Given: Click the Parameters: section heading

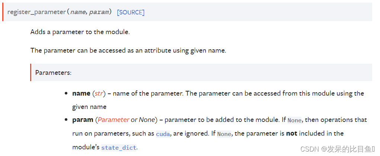Looking at the screenshot, I should coord(53,72).
